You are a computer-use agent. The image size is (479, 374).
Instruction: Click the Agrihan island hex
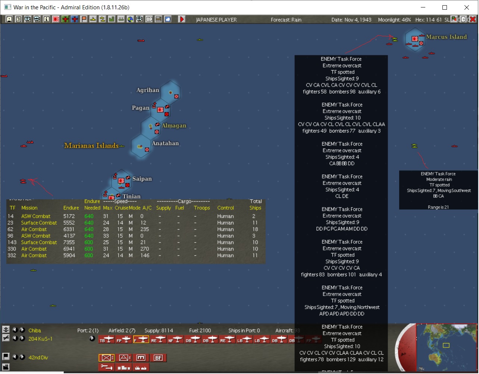170,92
